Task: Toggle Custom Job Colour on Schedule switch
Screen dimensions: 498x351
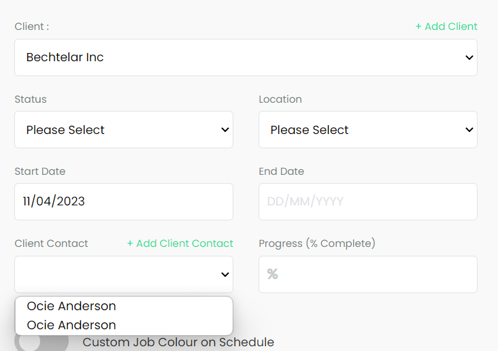Action: click(x=41, y=341)
